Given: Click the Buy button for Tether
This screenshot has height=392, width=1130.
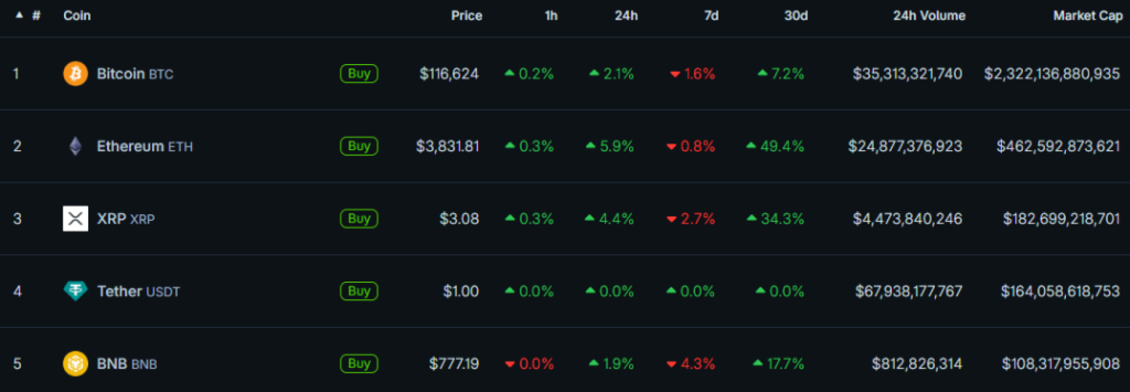Looking at the screenshot, I should (358, 291).
